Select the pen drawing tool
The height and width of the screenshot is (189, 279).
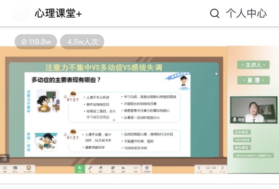(90, 169)
